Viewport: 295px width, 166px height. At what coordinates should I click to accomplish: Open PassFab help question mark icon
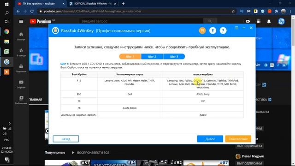(223, 30)
